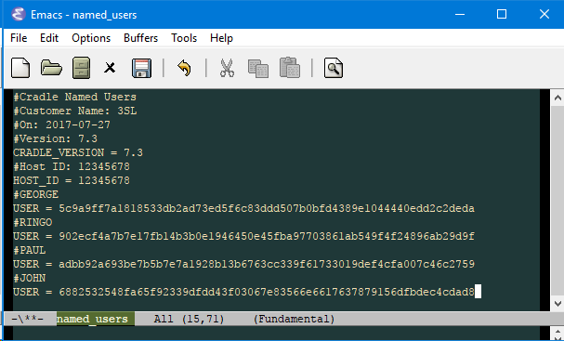Click the USER hash line starting 902ecf4a

243,236
